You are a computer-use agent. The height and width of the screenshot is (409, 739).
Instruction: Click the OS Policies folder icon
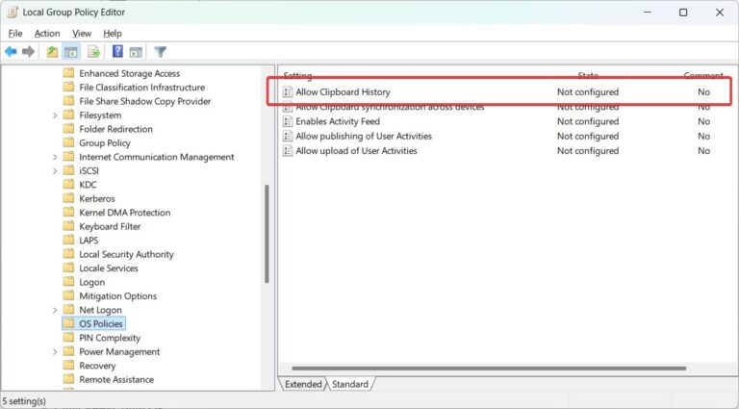click(x=69, y=323)
